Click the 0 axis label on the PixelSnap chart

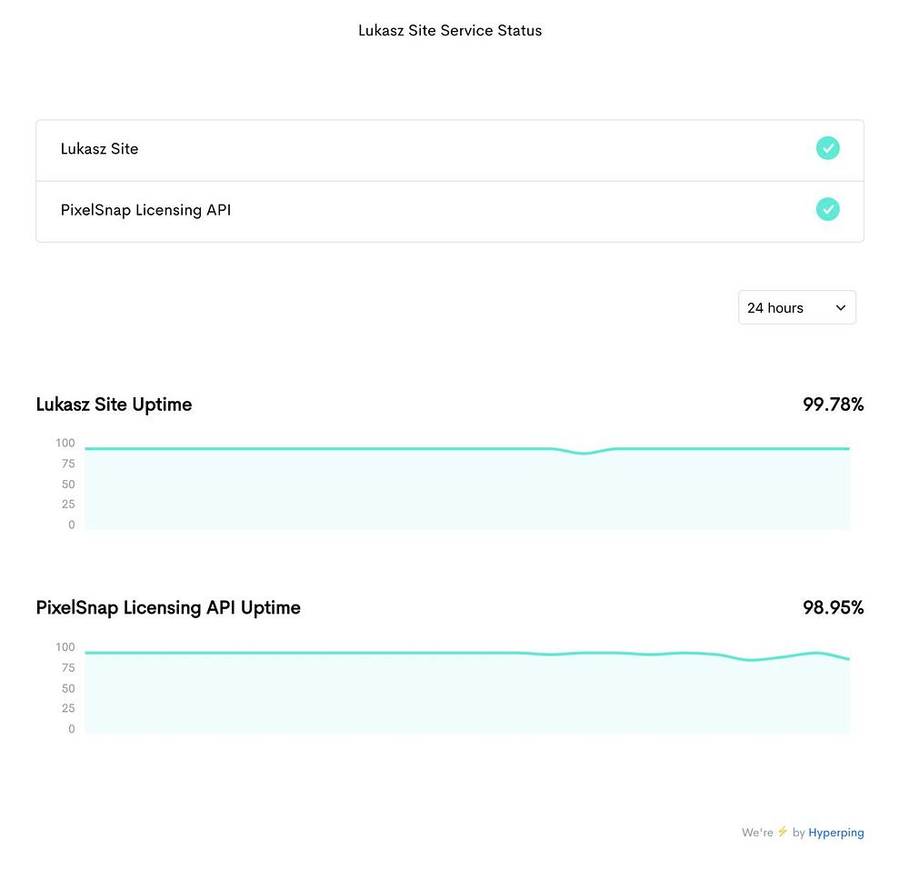[72, 729]
